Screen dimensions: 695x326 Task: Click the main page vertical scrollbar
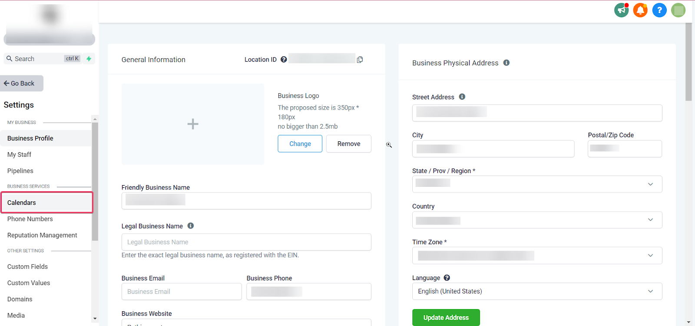tap(688, 62)
